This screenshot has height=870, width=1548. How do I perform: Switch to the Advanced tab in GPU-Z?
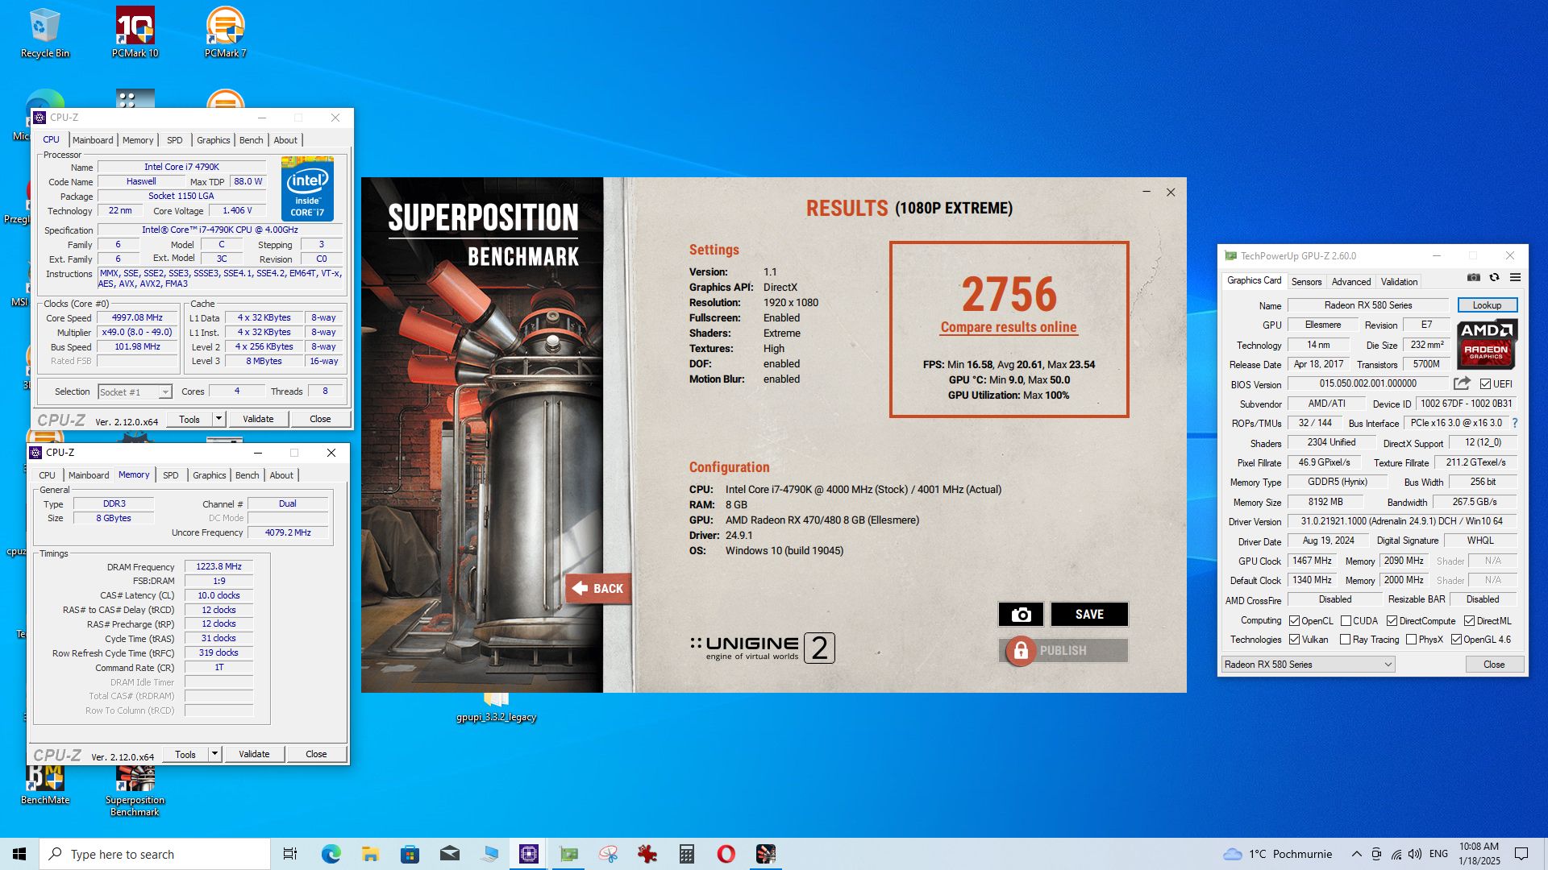(x=1350, y=282)
